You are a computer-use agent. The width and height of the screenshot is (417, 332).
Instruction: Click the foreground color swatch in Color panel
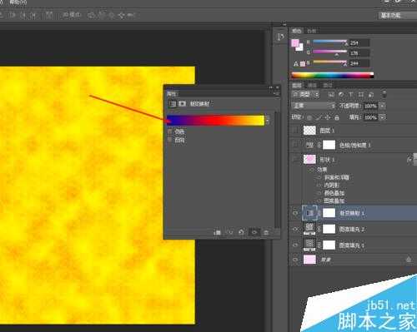295,43
